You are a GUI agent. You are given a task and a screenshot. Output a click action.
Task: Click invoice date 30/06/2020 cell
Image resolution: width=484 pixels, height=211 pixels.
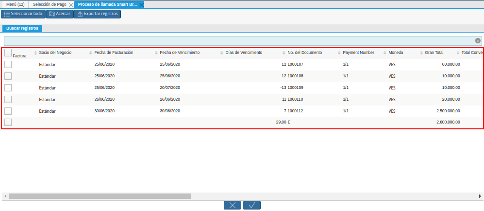[104, 110]
